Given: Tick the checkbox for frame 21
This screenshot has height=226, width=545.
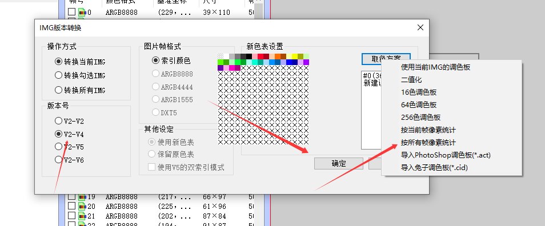Looking at the screenshot, I should click(71, 216).
